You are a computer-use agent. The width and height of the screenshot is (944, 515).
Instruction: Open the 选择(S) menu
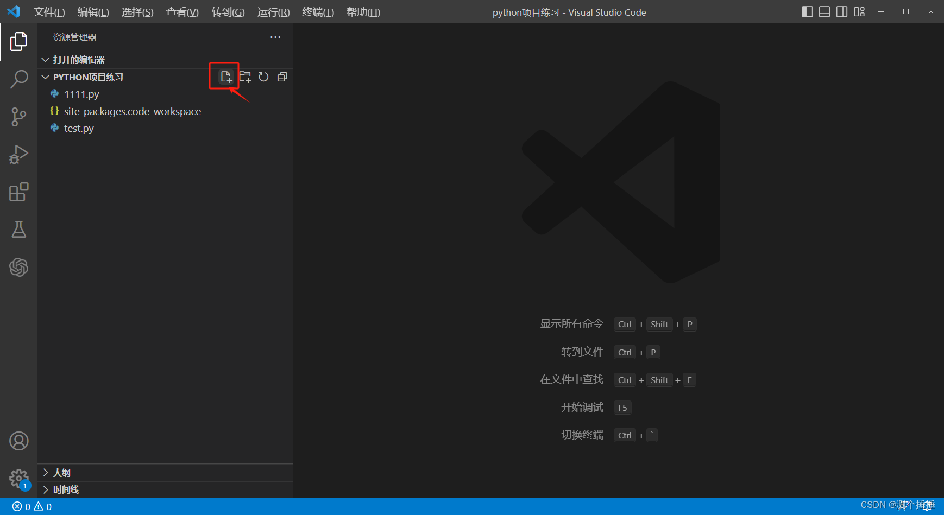[137, 12]
